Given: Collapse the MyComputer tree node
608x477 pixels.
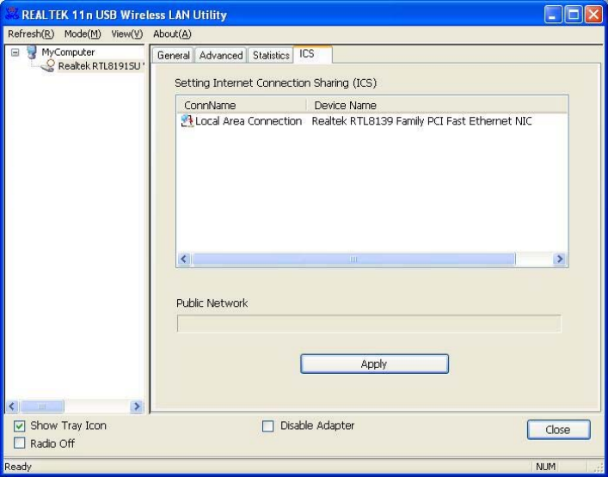Looking at the screenshot, I should 15,52.
